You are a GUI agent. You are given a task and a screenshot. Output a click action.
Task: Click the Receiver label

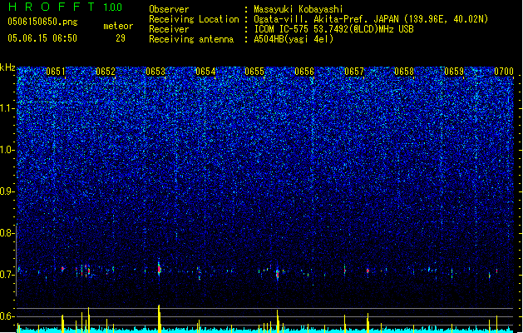169,29
